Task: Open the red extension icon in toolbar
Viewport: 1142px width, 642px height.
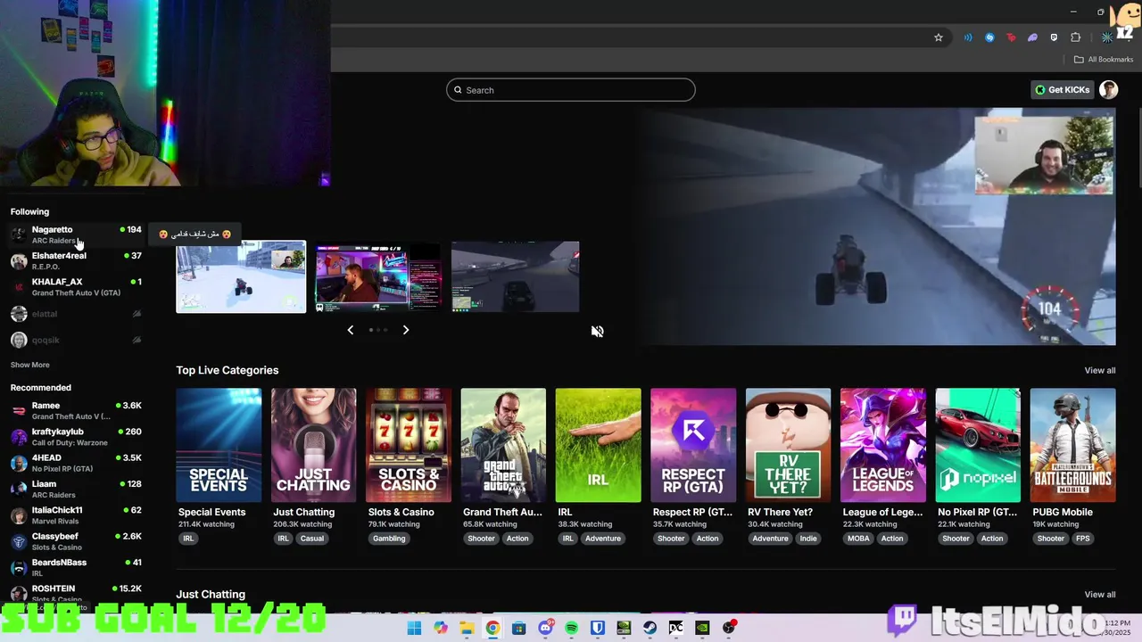Action: pos(1011,37)
